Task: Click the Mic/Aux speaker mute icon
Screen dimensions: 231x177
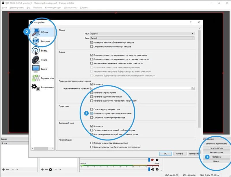Action: click(153, 169)
